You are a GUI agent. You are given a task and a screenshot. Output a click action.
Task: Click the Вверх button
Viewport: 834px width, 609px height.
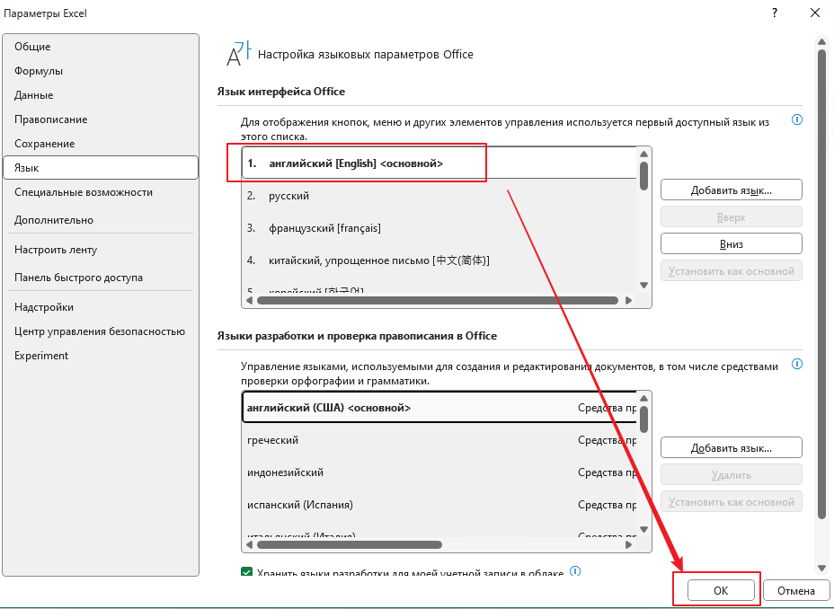(x=732, y=217)
